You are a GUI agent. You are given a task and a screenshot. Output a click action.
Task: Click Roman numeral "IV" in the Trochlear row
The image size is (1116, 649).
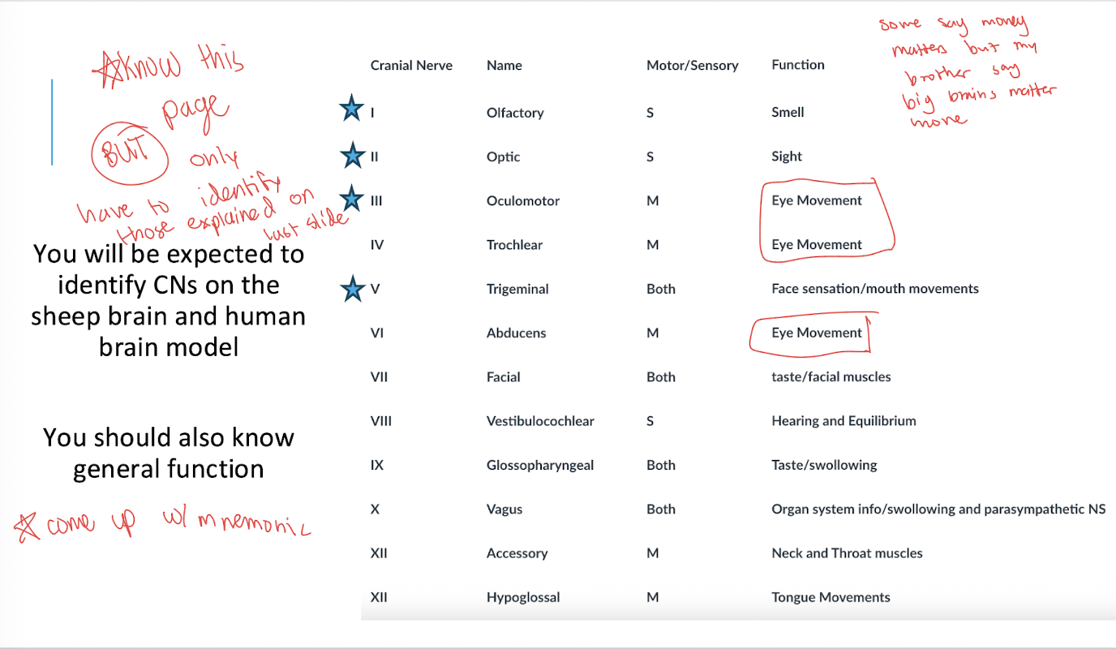(377, 245)
